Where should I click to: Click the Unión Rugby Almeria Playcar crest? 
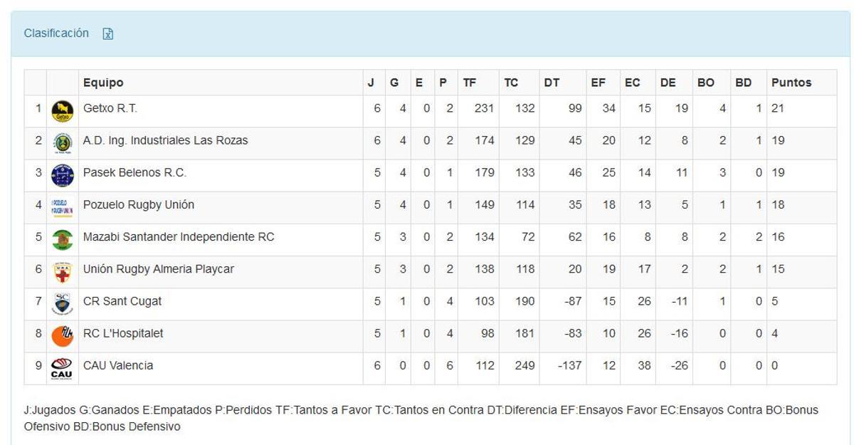(x=61, y=268)
